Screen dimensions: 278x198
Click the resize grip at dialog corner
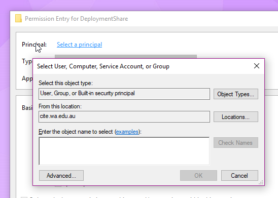[261, 182]
